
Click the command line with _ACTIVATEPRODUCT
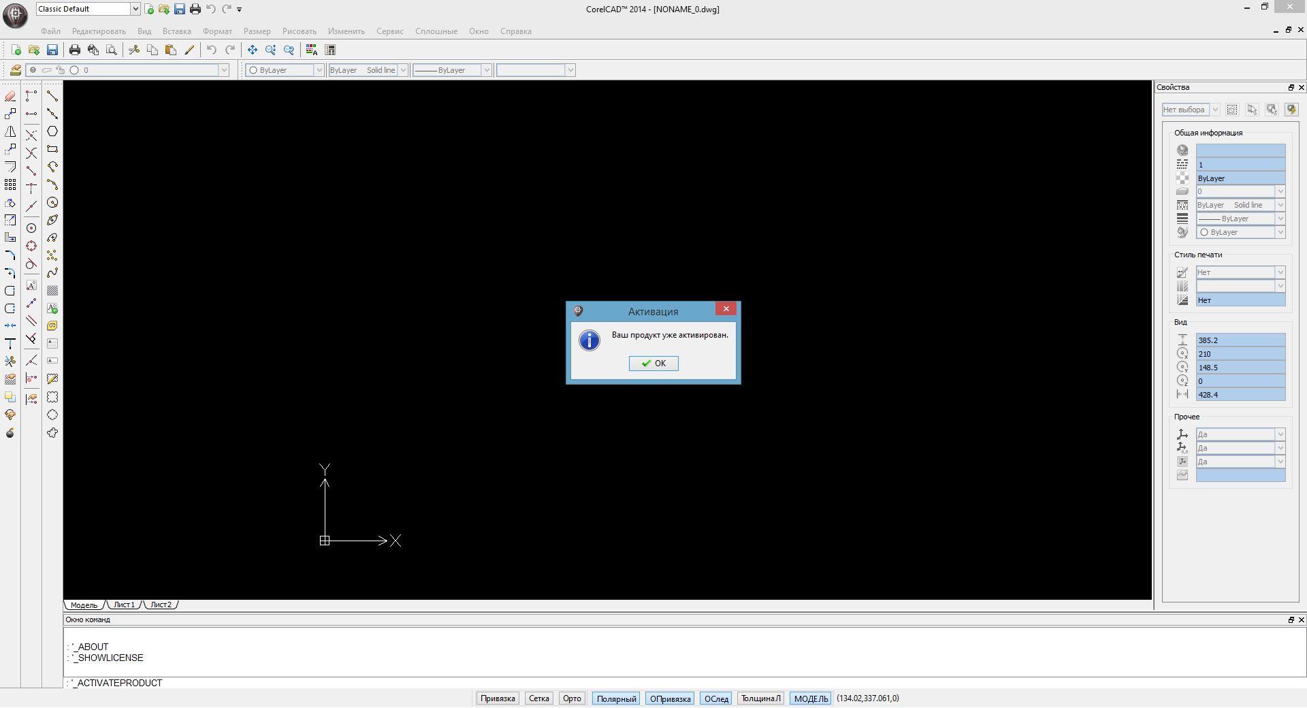(685, 683)
